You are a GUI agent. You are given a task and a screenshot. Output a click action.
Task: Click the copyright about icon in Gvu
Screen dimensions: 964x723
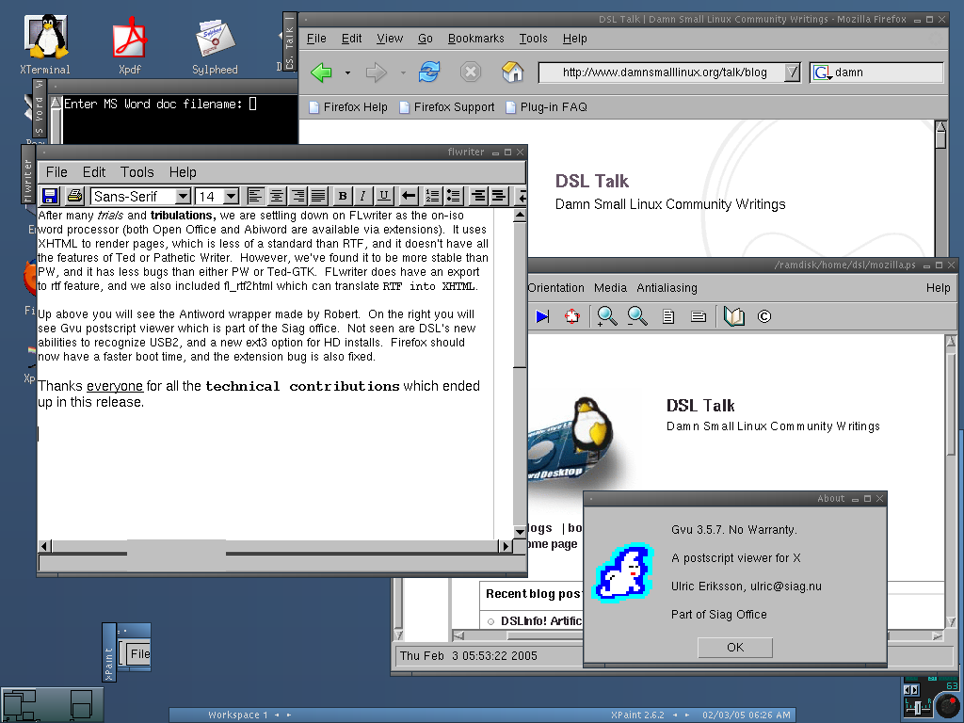[764, 316]
